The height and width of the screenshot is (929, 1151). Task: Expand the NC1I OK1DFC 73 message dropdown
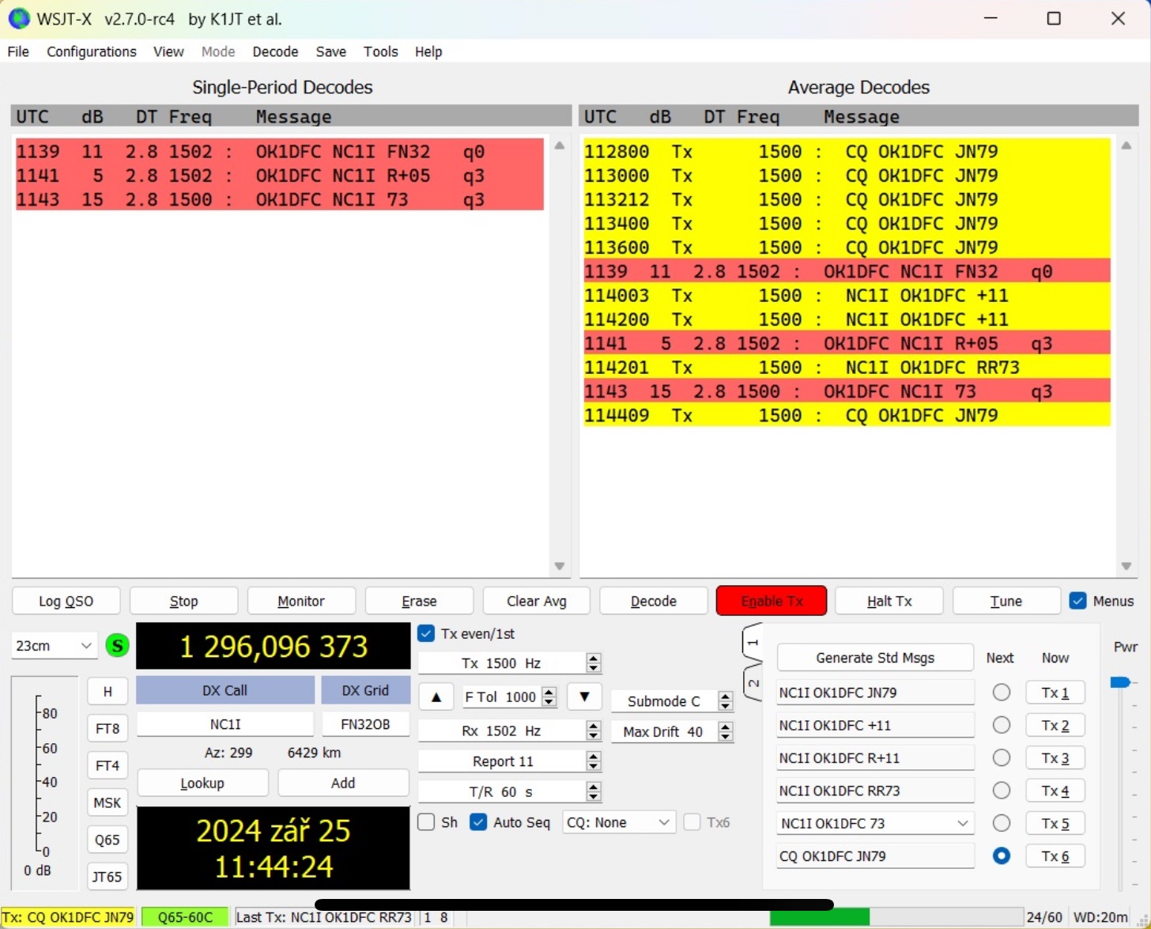click(963, 823)
